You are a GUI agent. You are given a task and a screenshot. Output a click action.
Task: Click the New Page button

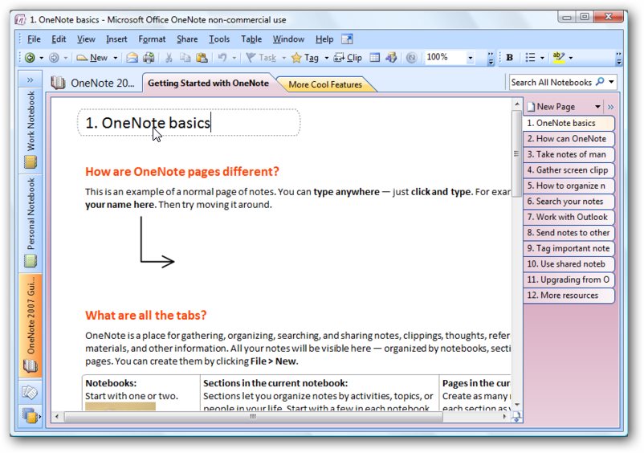click(552, 107)
